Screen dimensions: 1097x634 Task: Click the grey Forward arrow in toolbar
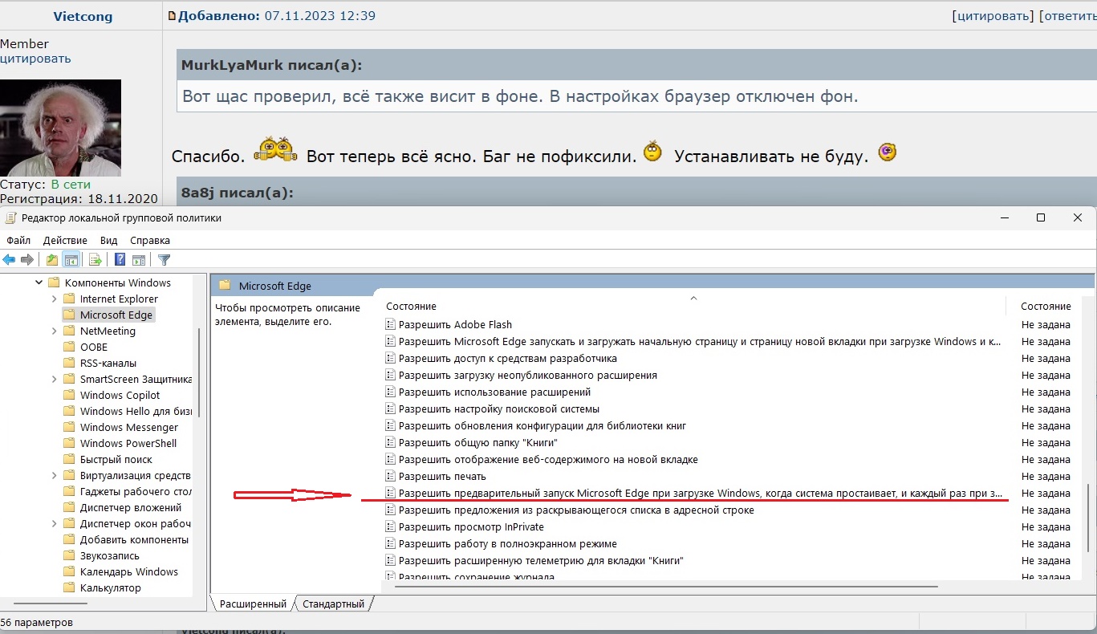(27, 259)
